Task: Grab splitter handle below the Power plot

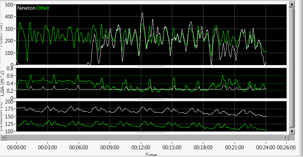Action: [150, 66]
